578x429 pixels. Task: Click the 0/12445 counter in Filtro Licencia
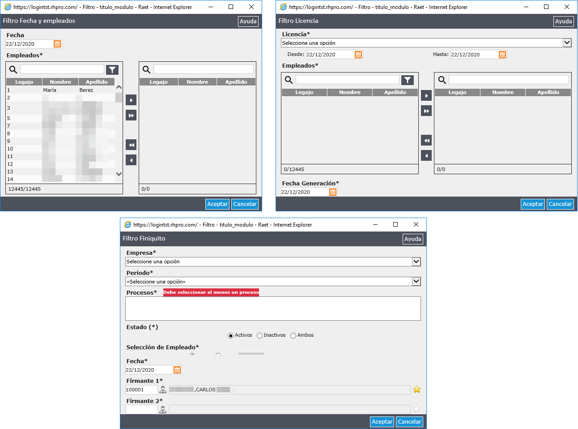tap(294, 169)
